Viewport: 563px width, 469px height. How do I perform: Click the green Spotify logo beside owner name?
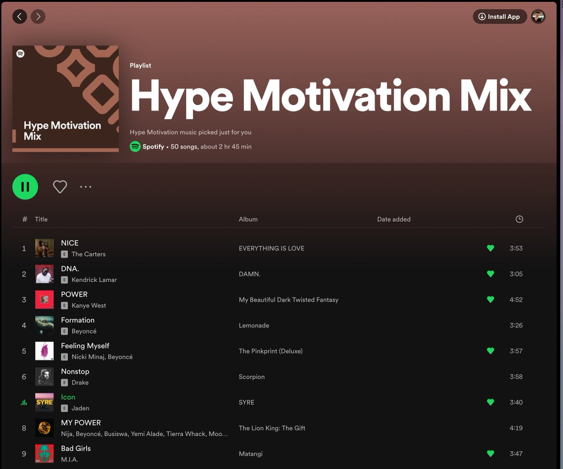point(135,147)
